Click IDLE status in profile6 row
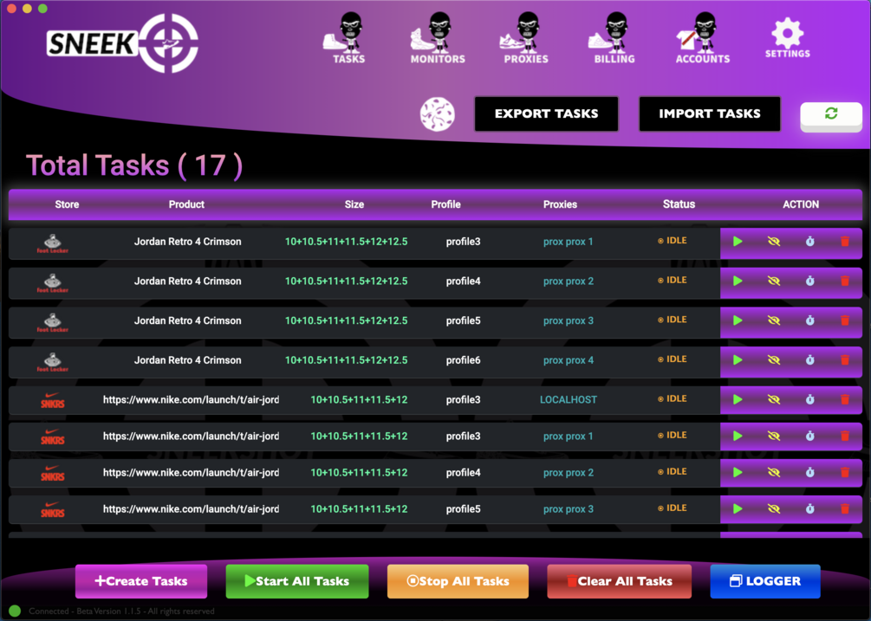 pyautogui.click(x=673, y=359)
